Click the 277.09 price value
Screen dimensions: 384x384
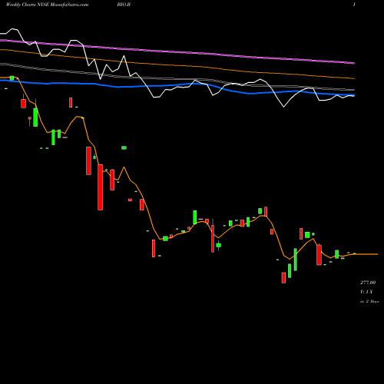point(368,283)
